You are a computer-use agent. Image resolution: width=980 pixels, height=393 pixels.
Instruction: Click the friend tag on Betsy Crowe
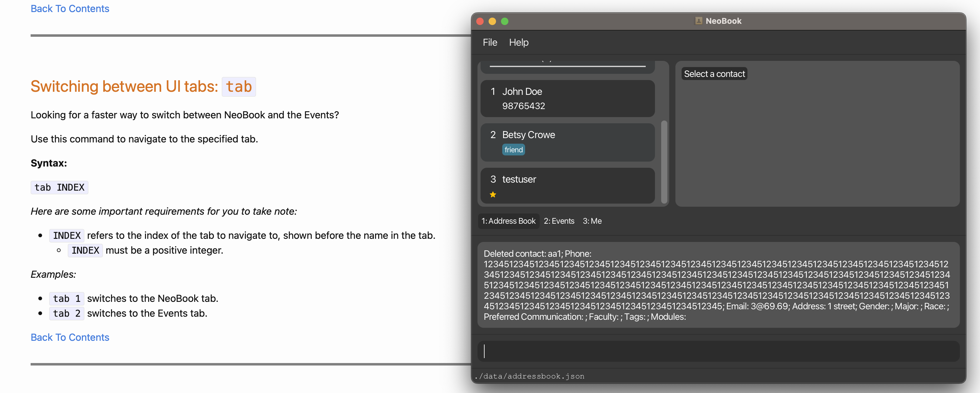(x=513, y=150)
